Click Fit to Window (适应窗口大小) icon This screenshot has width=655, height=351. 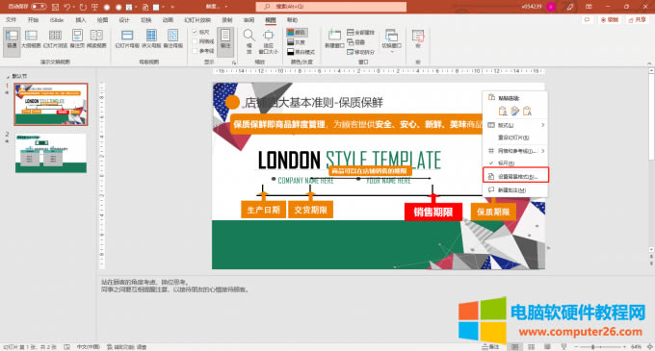(x=269, y=40)
